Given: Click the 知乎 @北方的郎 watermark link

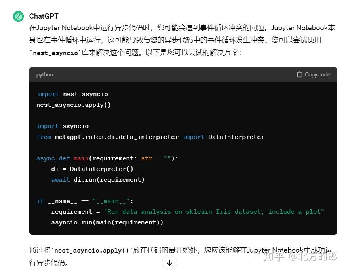Looking at the screenshot, I should [299, 257].
